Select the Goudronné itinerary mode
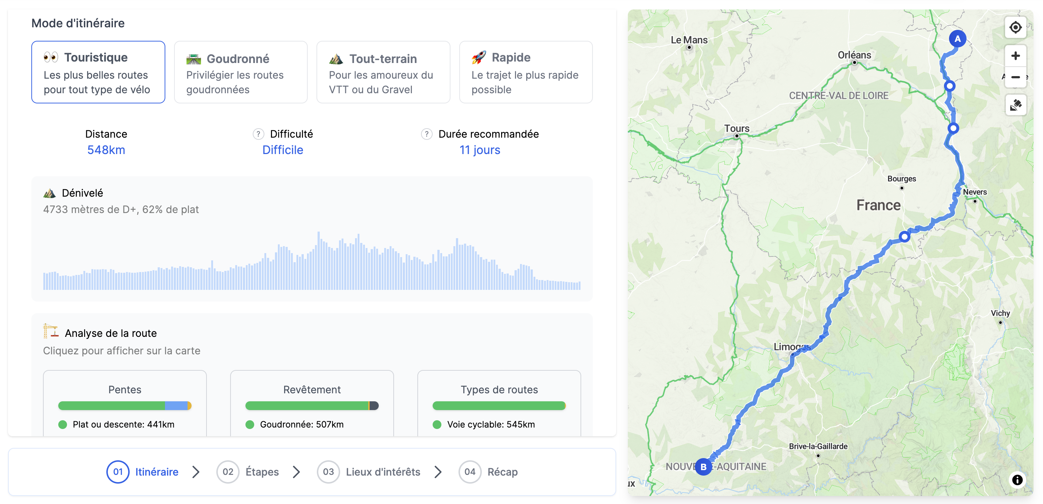This screenshot has height=504, width=1043. click(x=240, y=72)
